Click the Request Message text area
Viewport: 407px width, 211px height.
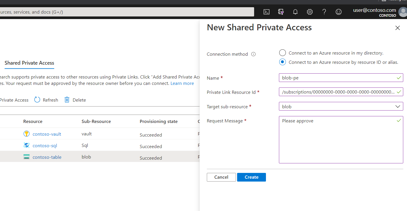coord(341,140)
